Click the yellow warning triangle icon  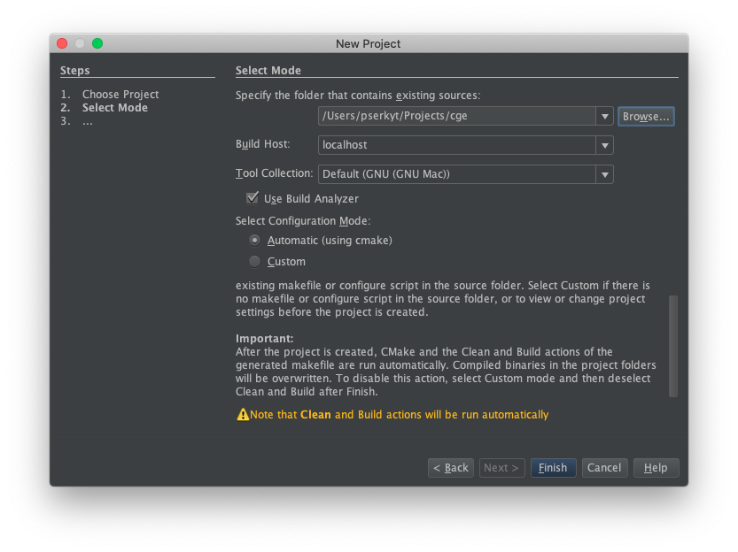coord(243,414)
